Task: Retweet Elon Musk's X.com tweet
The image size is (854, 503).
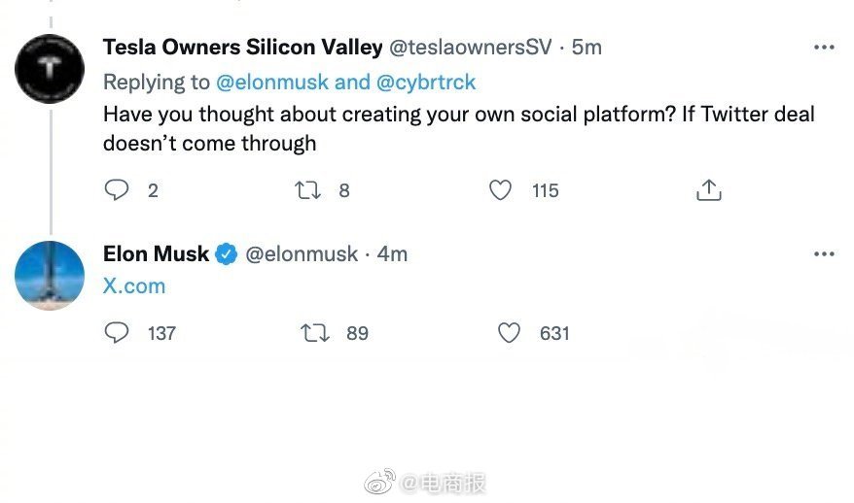Action: click(x=315, y=333)
